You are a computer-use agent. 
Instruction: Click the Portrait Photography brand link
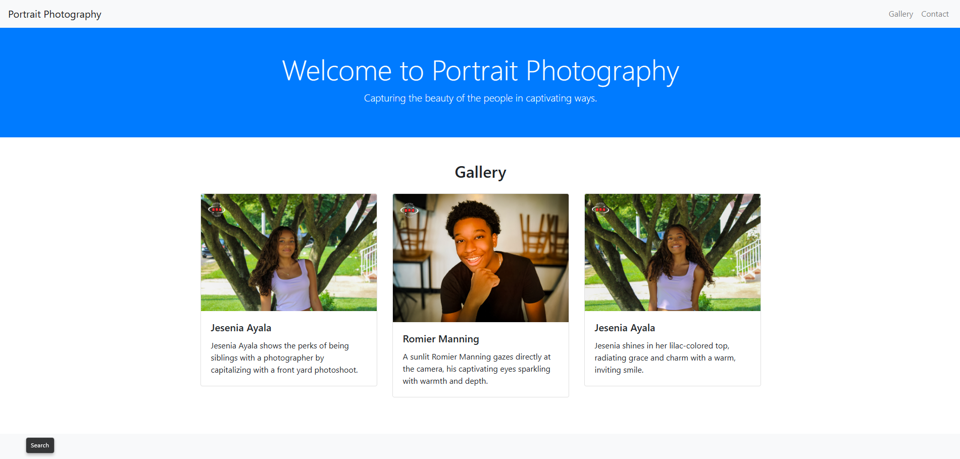click(55, 14)
